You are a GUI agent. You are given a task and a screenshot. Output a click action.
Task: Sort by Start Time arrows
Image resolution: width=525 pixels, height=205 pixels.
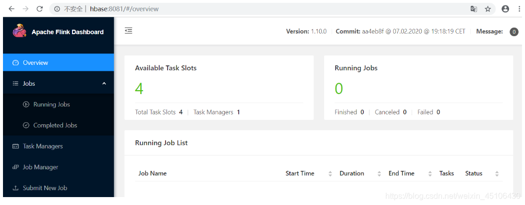330,174
